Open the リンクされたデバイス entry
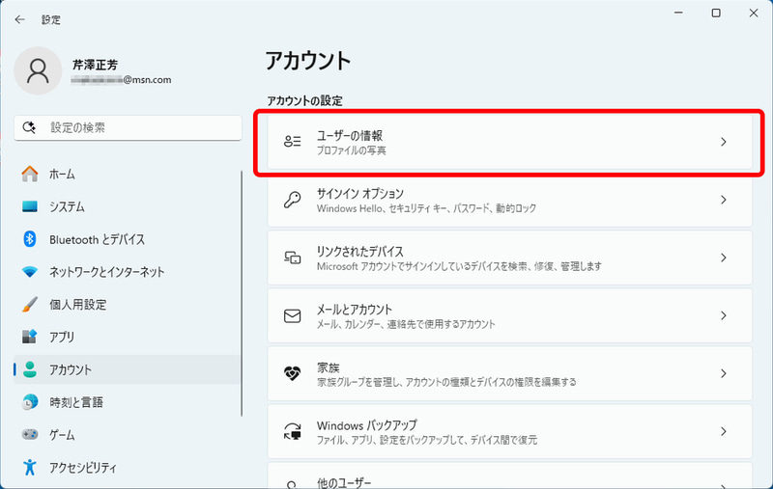 tap(510, 258)
